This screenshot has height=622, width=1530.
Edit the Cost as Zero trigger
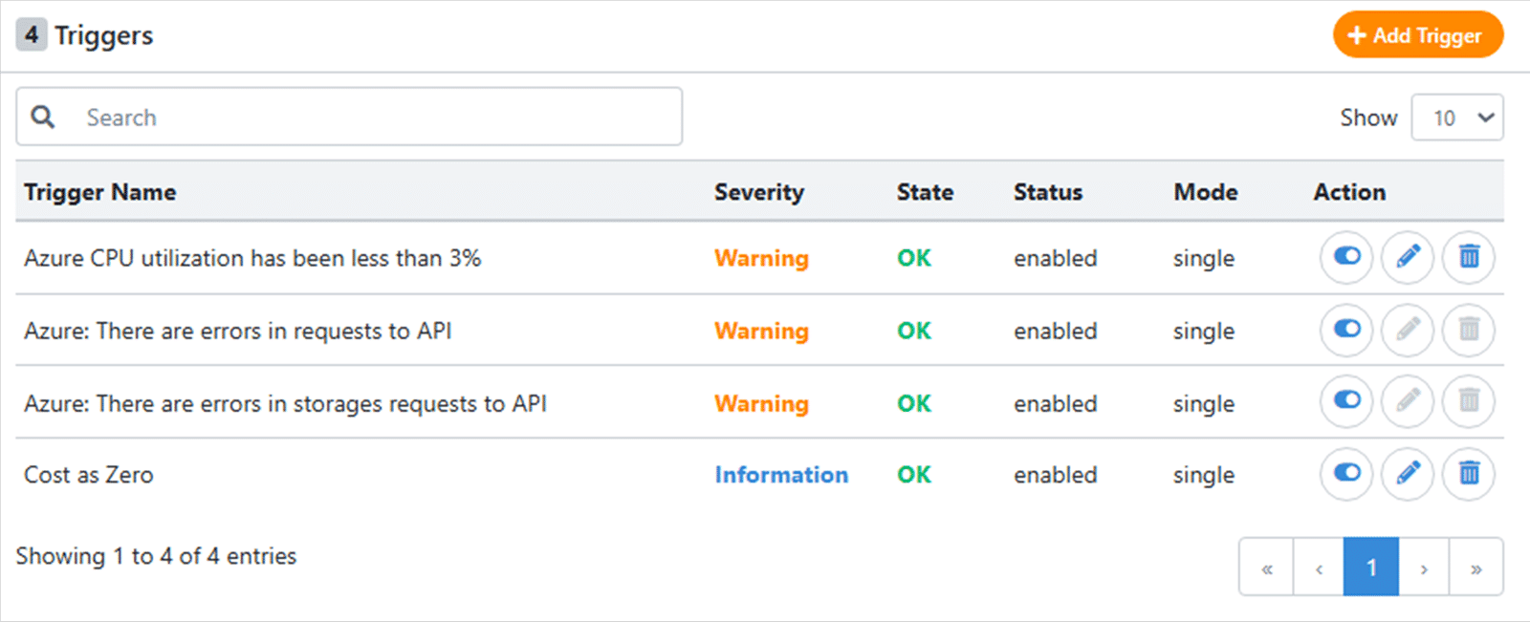pos(1408,474)
